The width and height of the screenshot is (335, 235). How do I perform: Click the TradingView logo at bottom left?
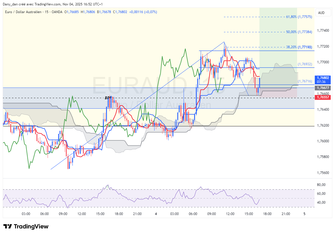[x=26, y=226]
